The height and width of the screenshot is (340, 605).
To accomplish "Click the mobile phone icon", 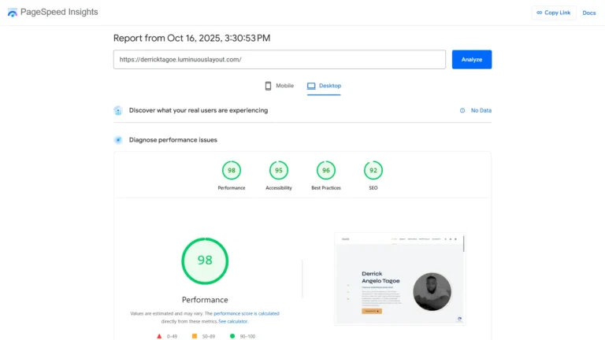I will click(x=268, y=86).
